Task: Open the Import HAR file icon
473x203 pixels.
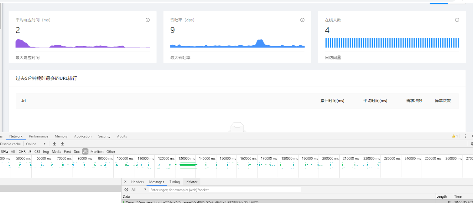Action: [x=55, y=144]
